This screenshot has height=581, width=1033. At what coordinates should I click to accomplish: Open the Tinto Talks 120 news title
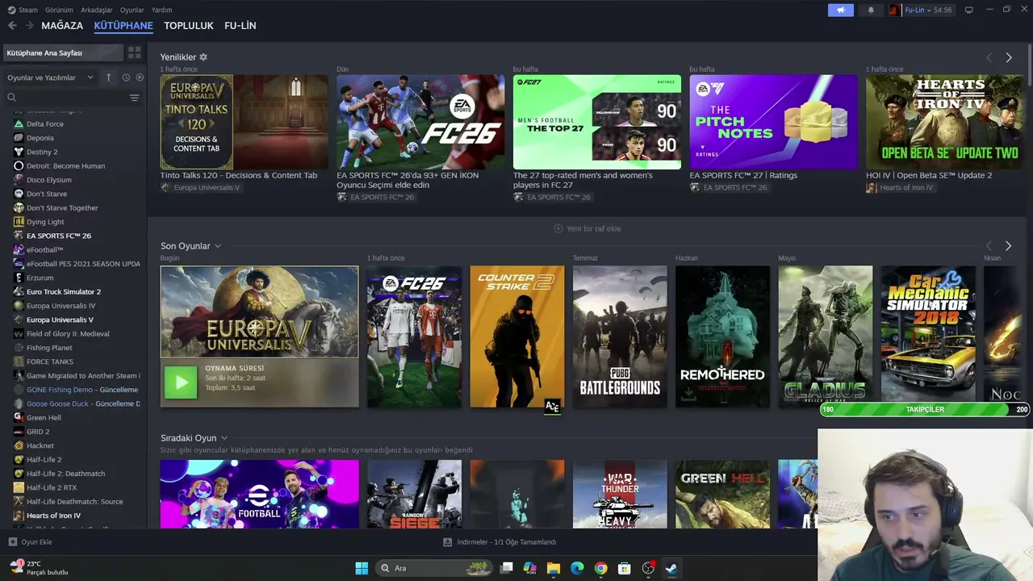coord(239,175)
